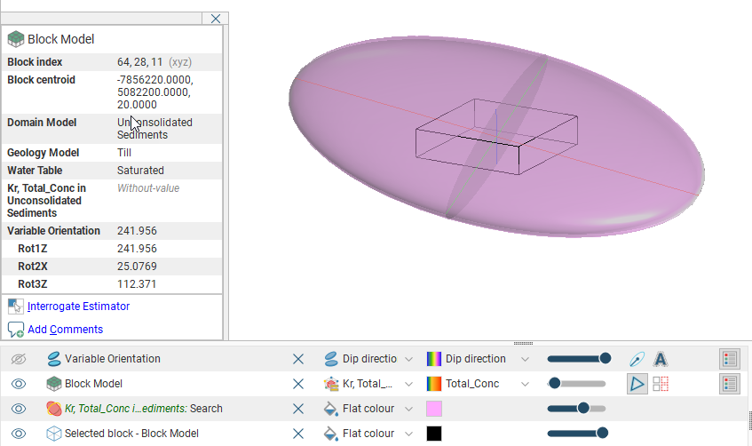Toggle visibility of Selected block object

[x=19, y=434]
